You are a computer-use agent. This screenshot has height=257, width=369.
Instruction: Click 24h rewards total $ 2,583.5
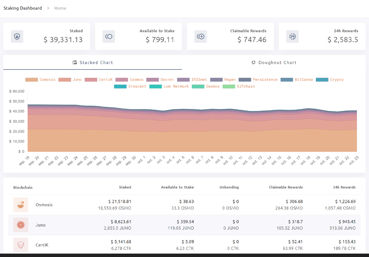tap(343, 40)
